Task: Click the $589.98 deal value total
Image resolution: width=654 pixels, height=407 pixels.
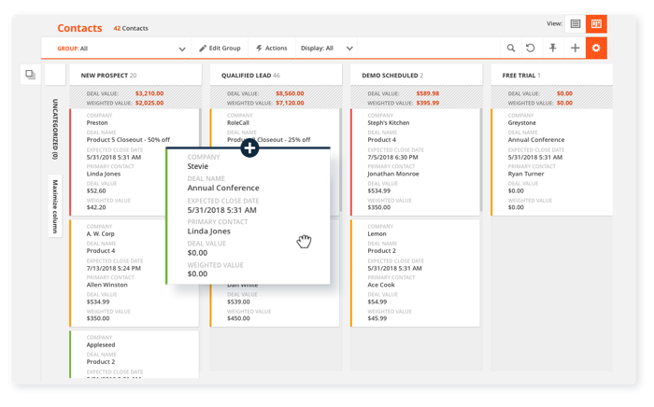Action: click(x=428, y=93)
